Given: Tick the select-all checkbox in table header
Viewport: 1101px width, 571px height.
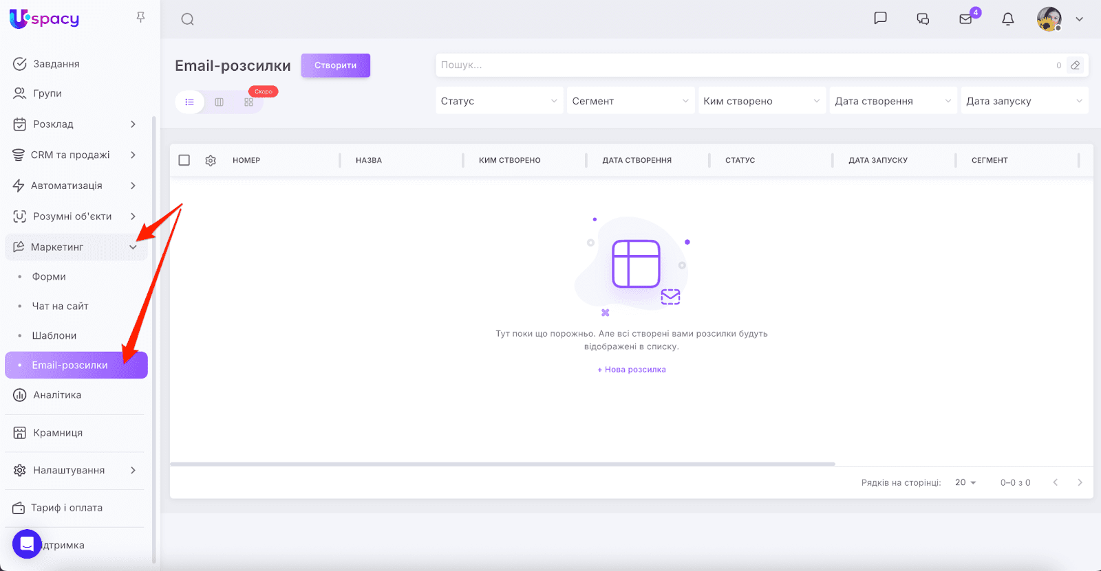Looking at the screenshot, I should click(x=184, y=160).
